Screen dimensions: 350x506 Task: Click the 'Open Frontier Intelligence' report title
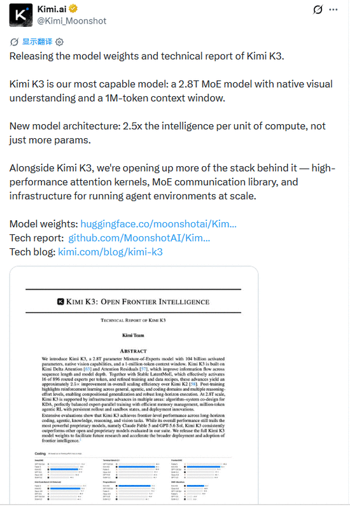click(155, 302)
